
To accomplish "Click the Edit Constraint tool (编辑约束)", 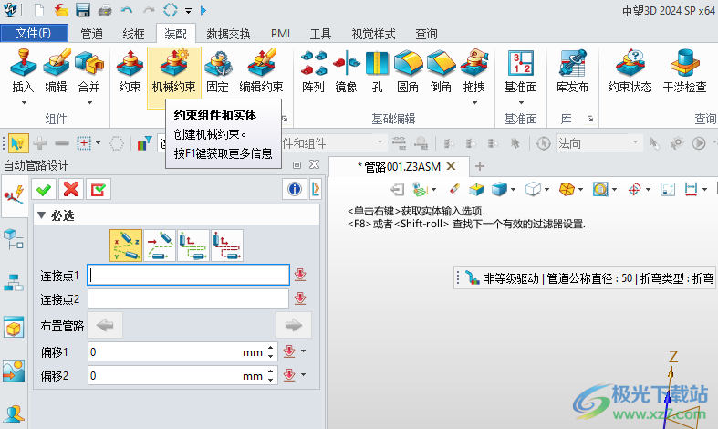I will tap(262, 71).
